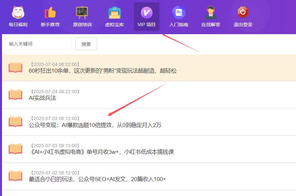The width and height of the screenshot is (296, 196).
Task: Click book icon beside 60秒狂出10余单 article
Action: pyautogui.click(x=16, y=67)
